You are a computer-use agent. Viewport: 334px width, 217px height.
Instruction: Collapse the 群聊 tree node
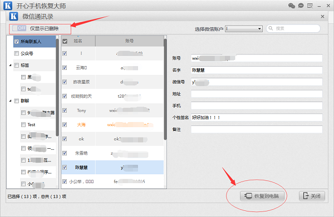pos(10,101)
